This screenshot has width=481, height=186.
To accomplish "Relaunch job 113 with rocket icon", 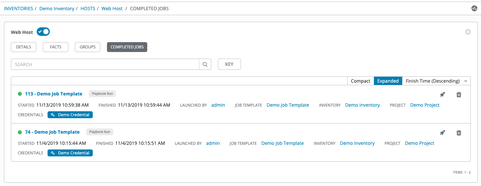I will coord(442,94).
